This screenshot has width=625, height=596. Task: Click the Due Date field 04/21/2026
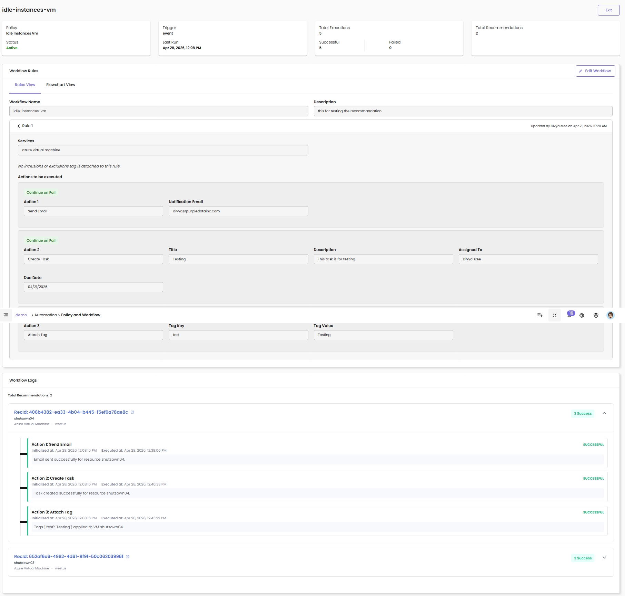point(93,287)
